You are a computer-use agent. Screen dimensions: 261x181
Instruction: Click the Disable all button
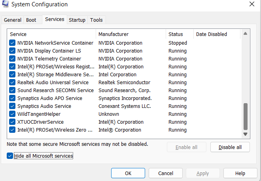(x=230, y=147)
